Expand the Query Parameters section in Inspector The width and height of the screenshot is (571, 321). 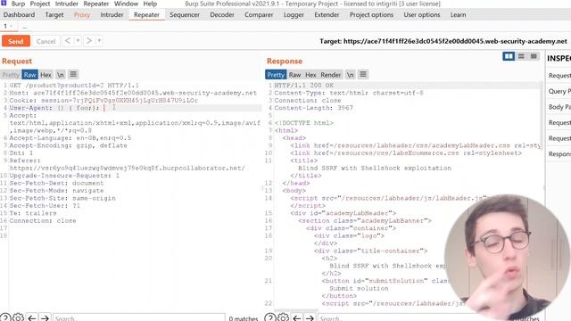pyautogui.click(x=559, y=91)
